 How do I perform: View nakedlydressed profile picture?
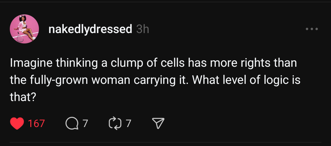point(25,29)
